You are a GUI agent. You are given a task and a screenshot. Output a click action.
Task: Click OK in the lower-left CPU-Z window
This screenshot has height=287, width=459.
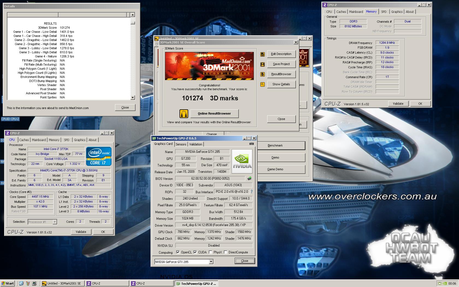click(x=103, y=232)
